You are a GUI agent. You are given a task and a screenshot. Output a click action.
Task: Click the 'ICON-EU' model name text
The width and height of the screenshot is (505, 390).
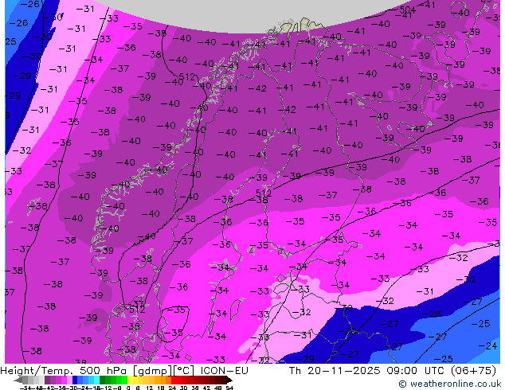click(224, 371)
